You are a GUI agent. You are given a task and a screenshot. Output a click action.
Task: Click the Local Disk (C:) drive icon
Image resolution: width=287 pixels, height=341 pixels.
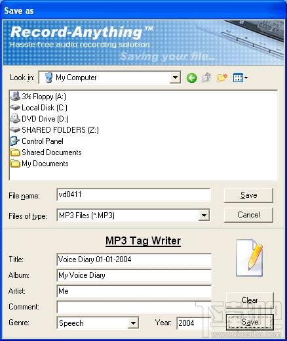click(x=15, y=108)
